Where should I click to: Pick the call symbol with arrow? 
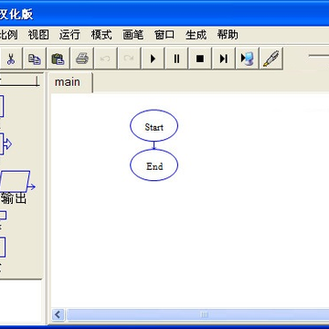click(5, 143)
